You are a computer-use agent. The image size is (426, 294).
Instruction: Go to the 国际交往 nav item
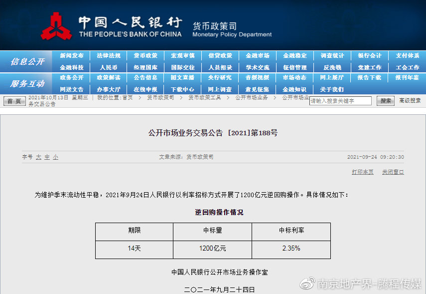click(183, 67)
